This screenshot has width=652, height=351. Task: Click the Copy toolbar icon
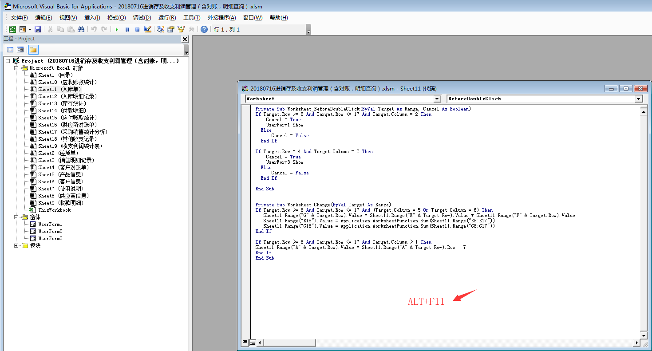(60, 29)
